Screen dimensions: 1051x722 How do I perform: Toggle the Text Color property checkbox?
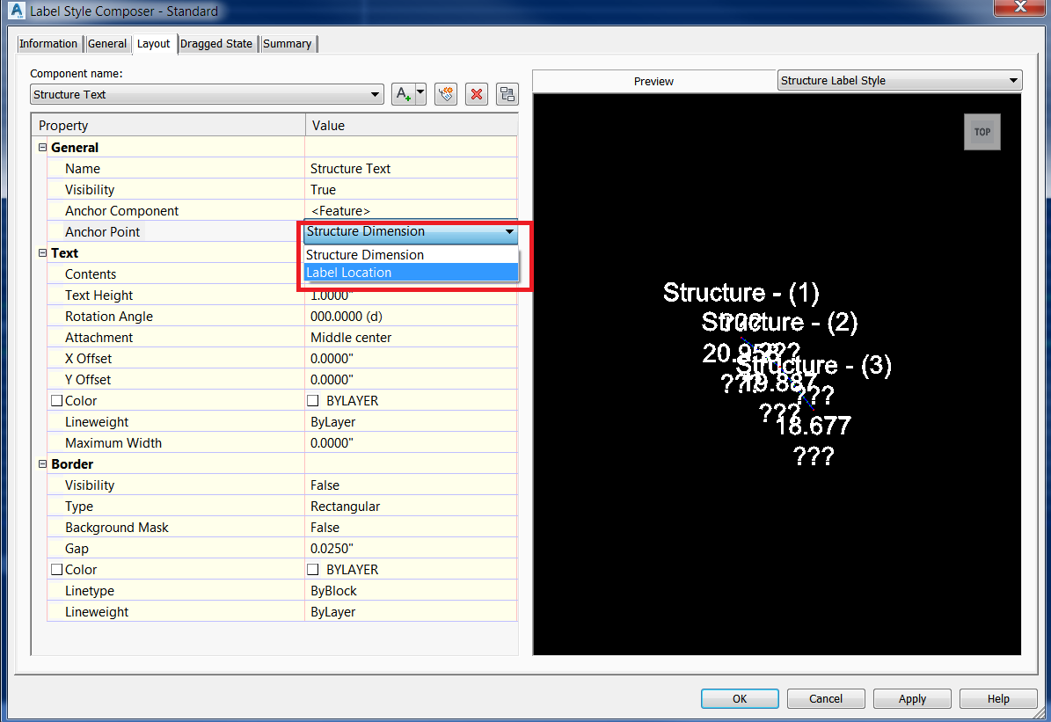pyautogui.click(x=57, y=401)
